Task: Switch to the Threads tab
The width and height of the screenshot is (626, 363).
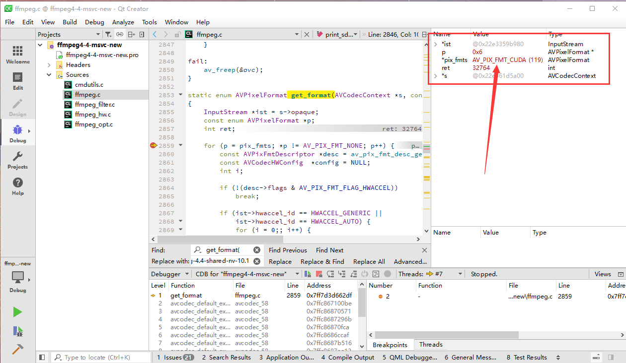Action: tap(431, 345)
